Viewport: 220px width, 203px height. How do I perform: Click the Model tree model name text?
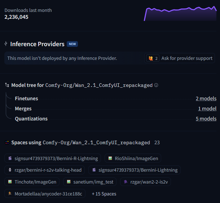point(99,85)
